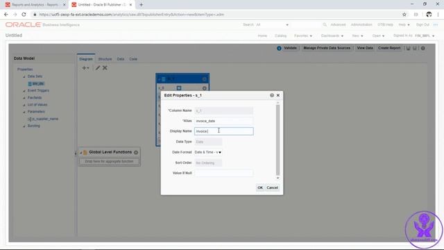Viewport: 444px width, 250px height.
Task: Click the View Data button
Action: (x=365, y=48)
